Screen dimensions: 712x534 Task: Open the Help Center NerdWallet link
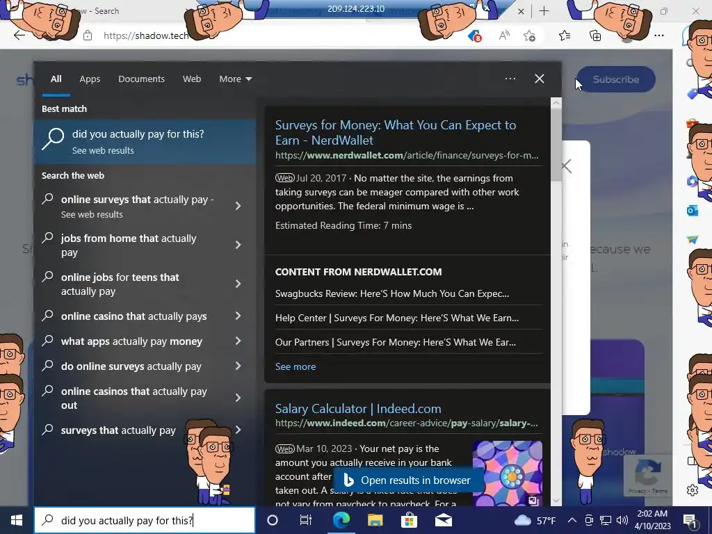coord(397,318)
